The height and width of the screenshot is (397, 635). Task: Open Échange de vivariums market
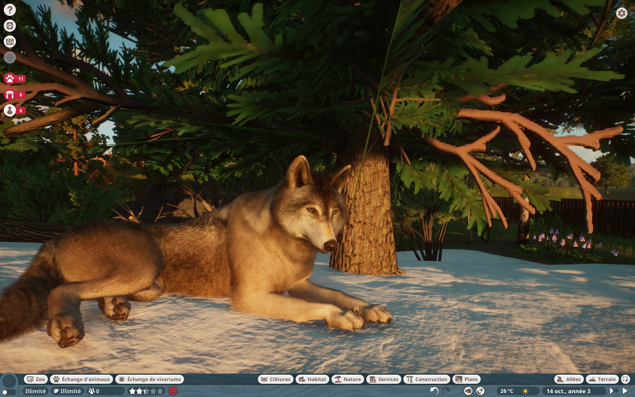[x=150, y=379]
